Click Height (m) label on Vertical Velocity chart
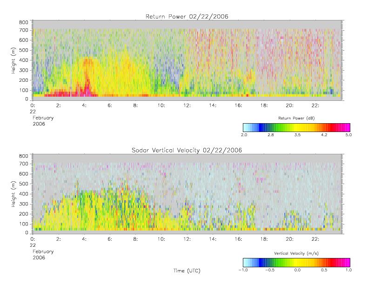The height and width of the screenshot is (284, 368). click(13, 194)
